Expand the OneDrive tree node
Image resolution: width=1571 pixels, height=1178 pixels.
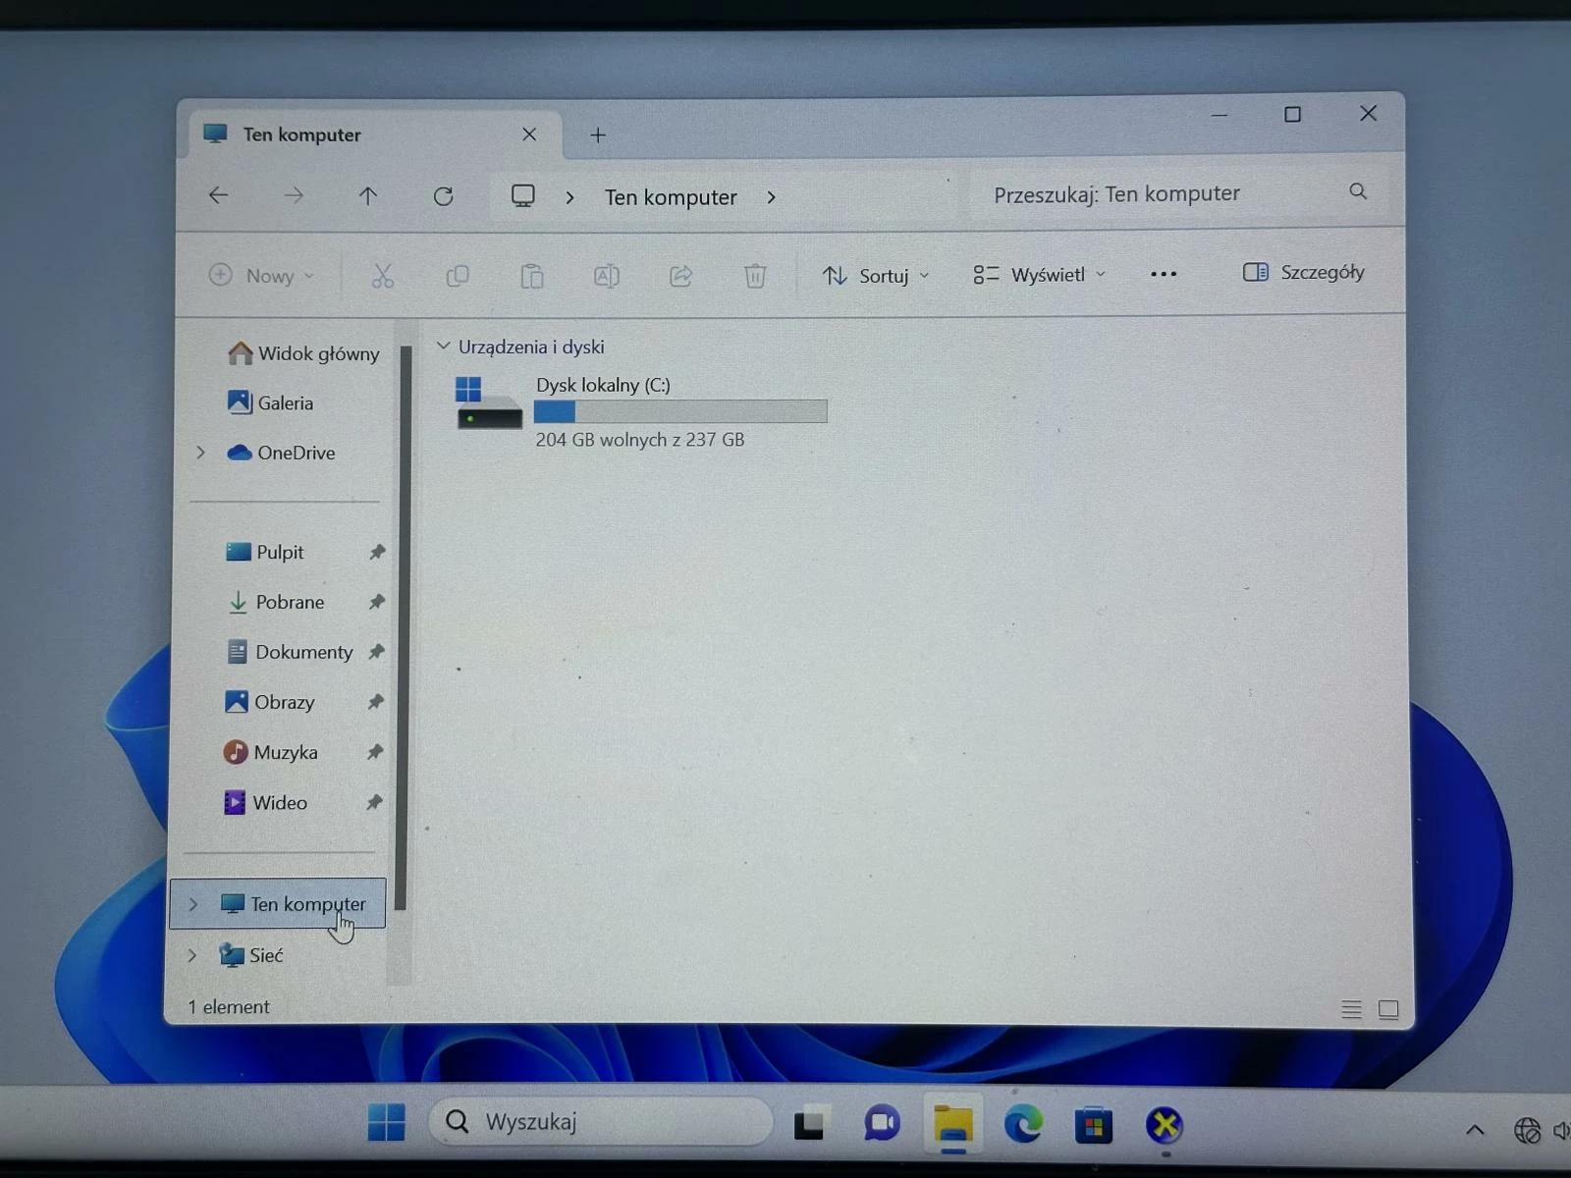click(201, 453)
